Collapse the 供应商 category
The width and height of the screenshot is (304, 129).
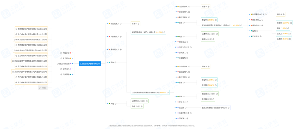click(x=185, y=108)
